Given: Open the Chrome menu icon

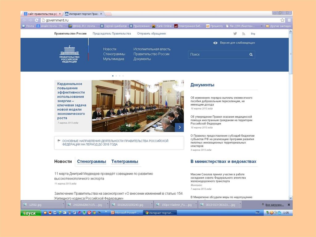Looking at the screenshot, I should (x=289, y=20).
